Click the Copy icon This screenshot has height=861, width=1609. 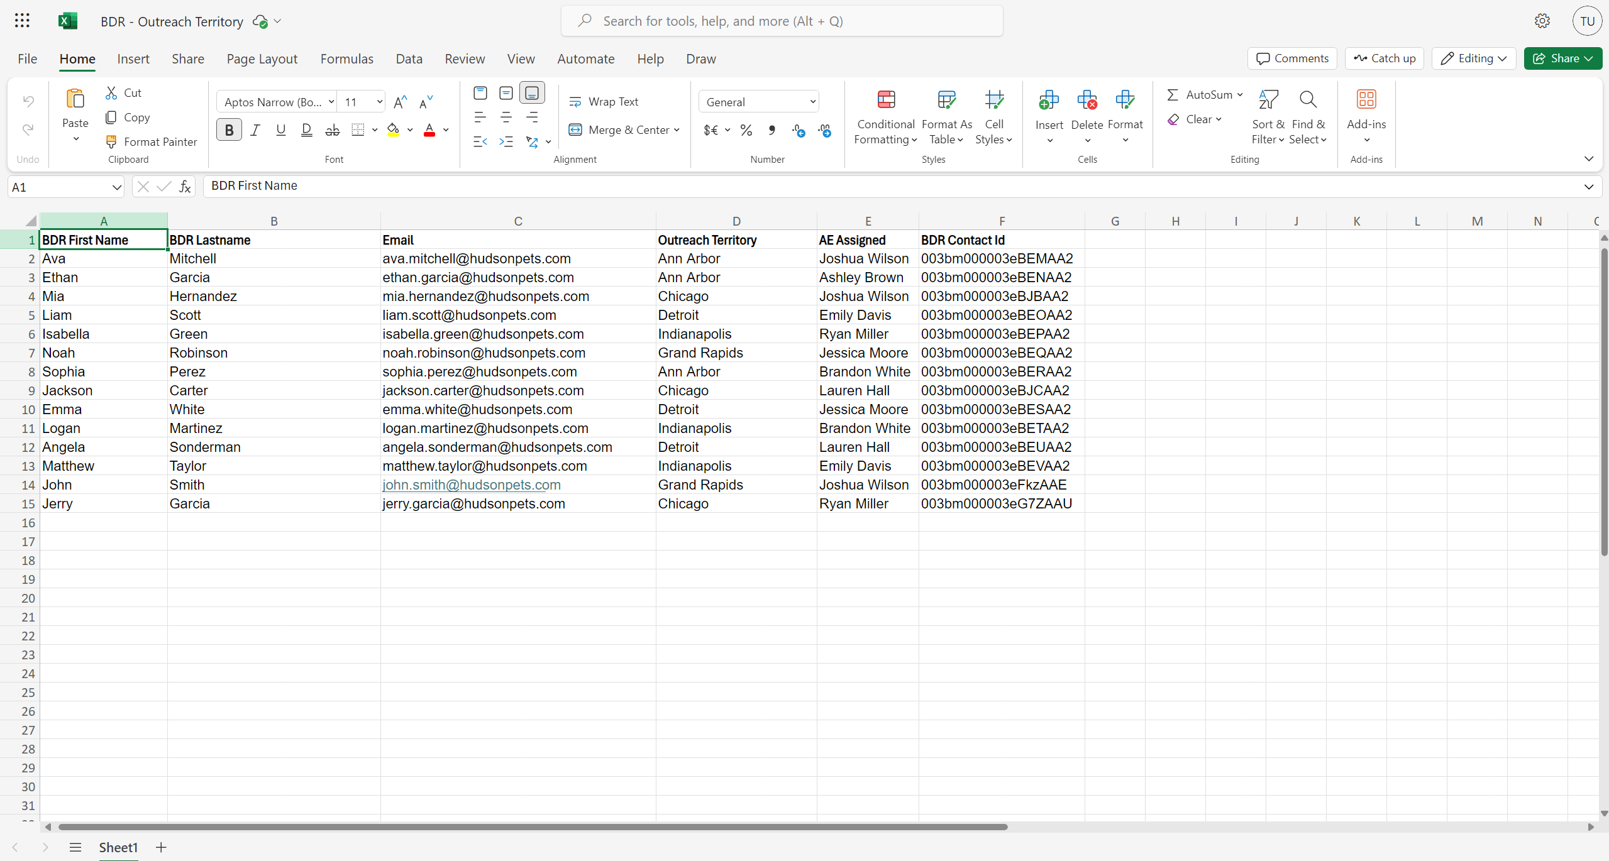(111, 118)
